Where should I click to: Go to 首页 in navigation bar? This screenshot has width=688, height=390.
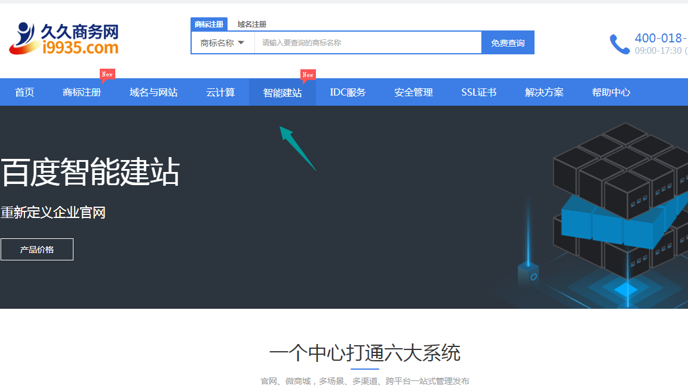point(24,92)
